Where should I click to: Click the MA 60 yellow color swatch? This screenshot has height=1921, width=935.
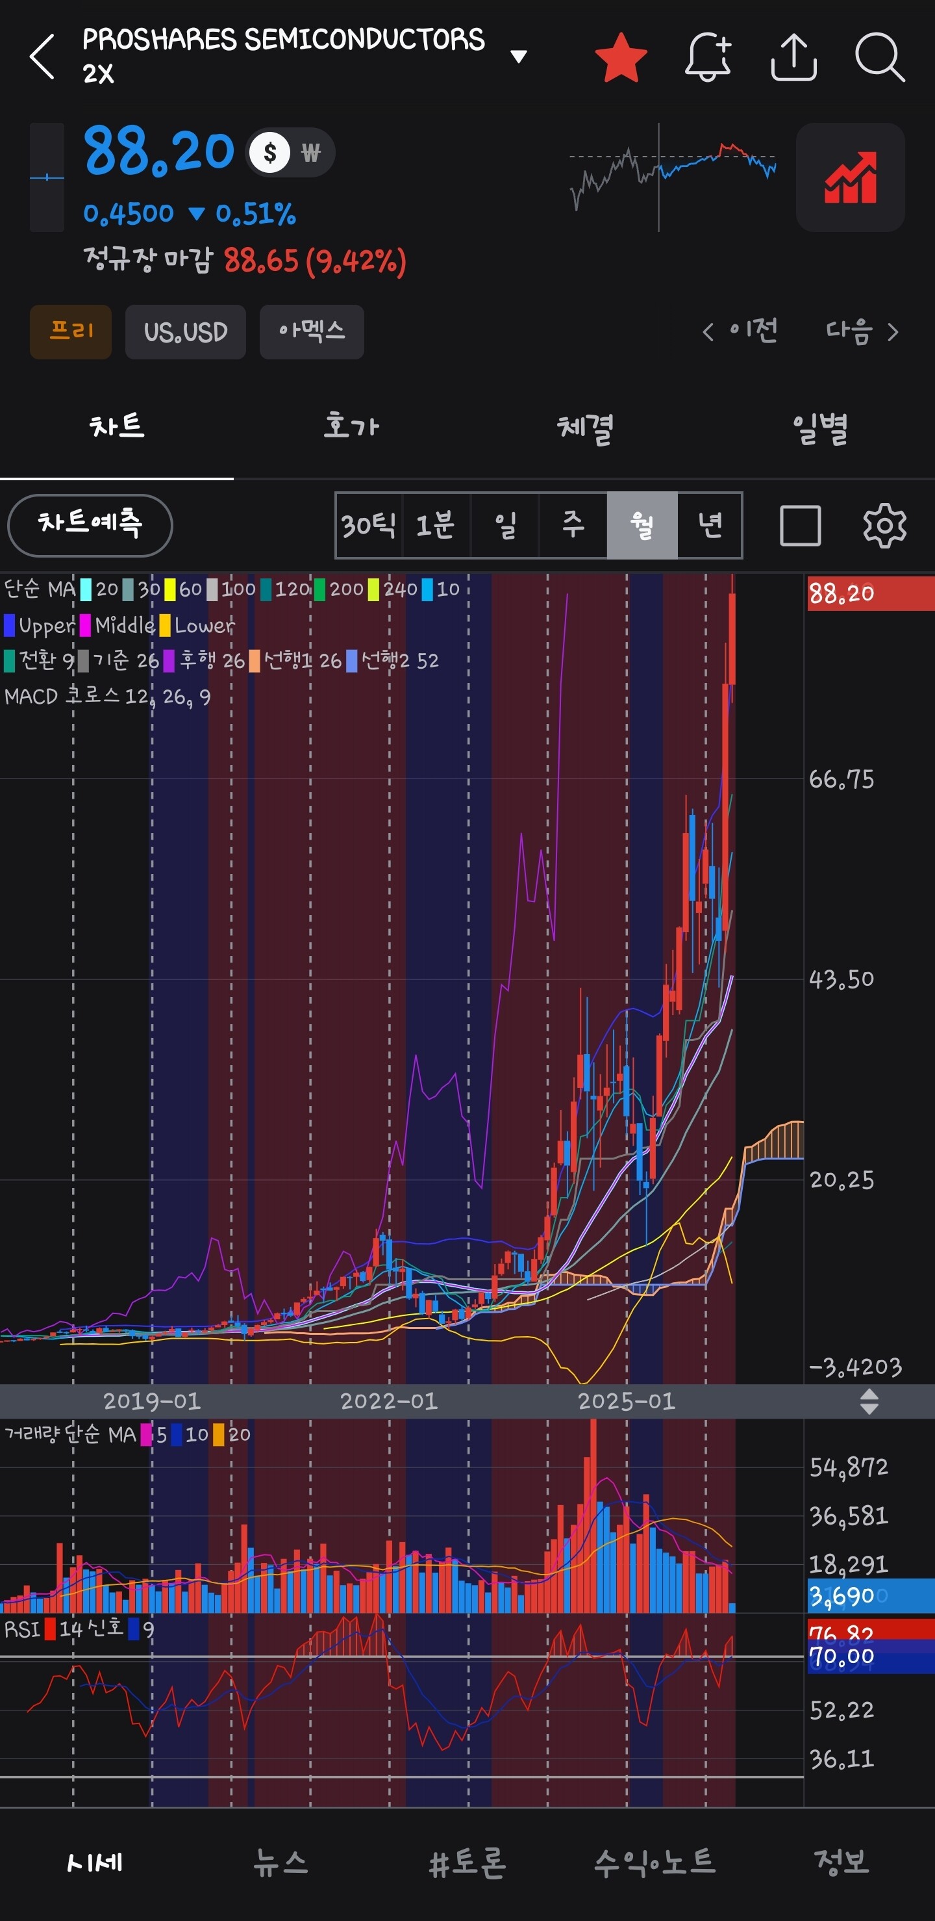(170, 590)
